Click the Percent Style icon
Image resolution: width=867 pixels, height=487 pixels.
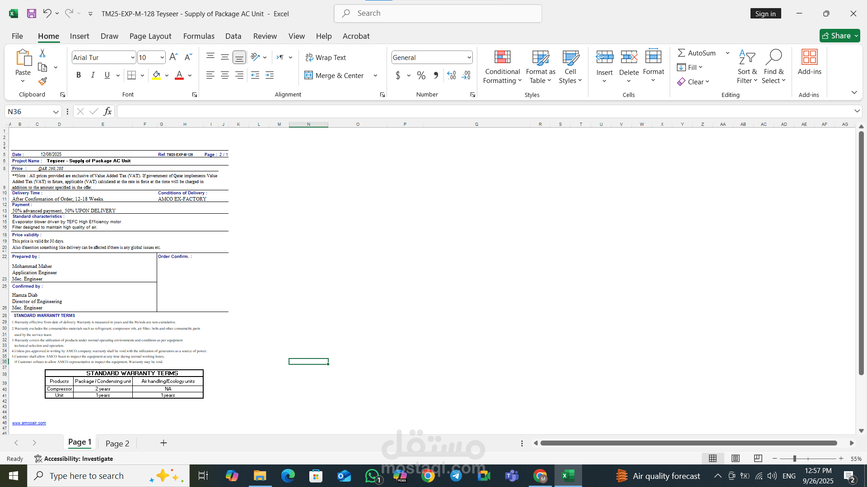421,75
